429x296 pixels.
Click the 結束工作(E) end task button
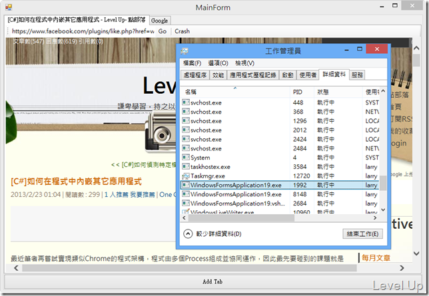[362, 234]
